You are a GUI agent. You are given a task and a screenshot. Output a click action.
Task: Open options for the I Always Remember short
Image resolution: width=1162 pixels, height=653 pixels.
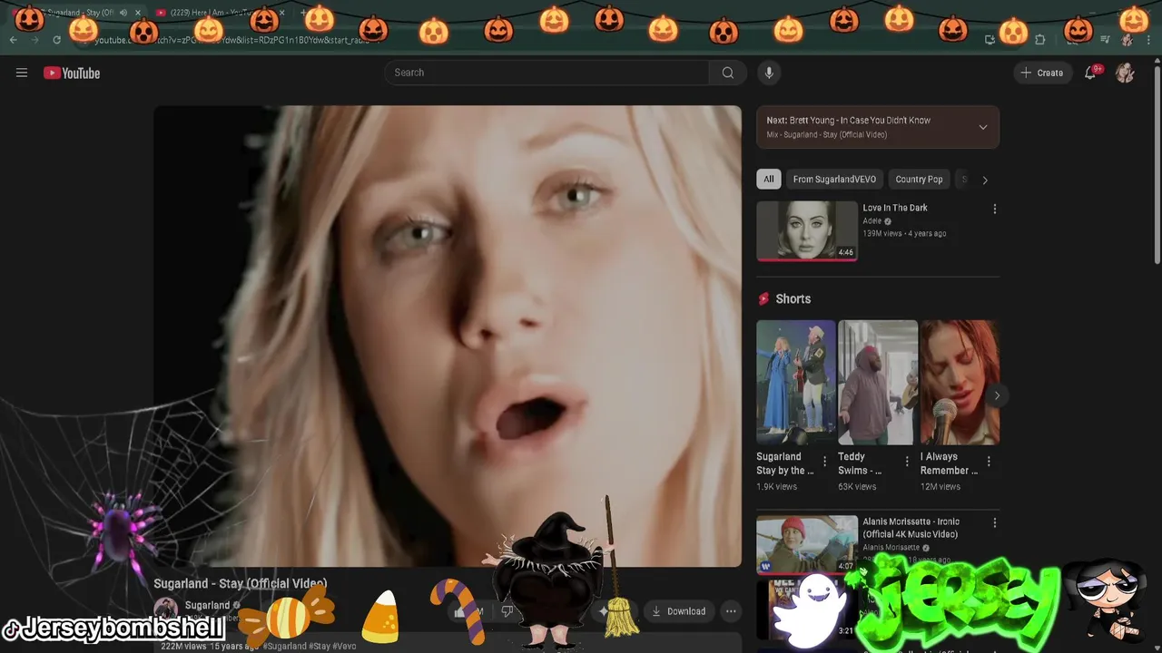point(989,462)
